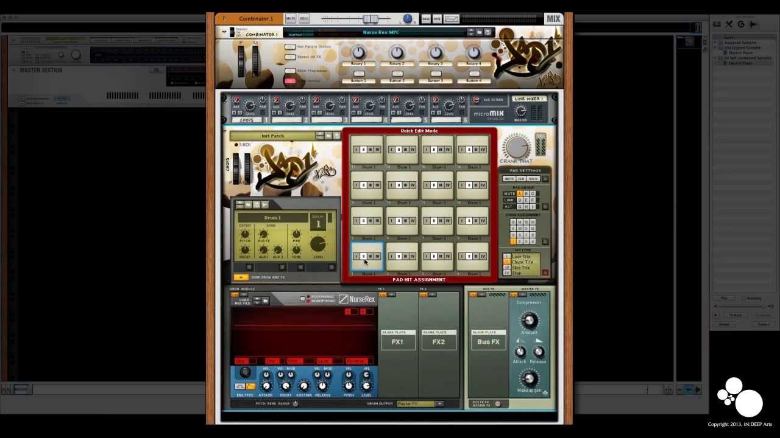The image size is (780, 438).
Task: Click the Pad Settings MUTE button
Action: (x=509, y=179)
